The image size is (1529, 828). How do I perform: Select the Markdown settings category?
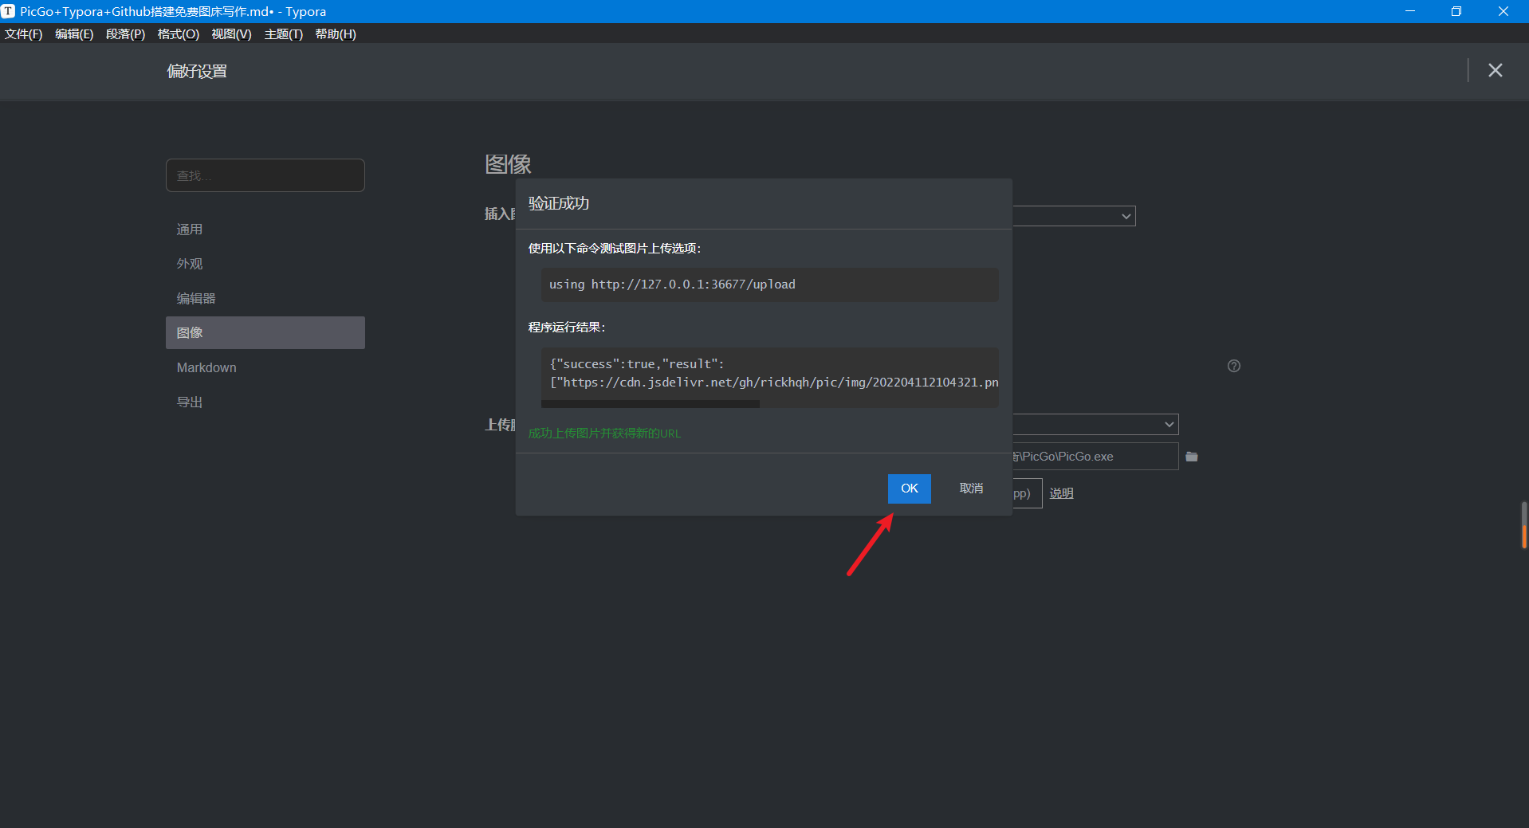pyautogui.click(x=265, y=367)
